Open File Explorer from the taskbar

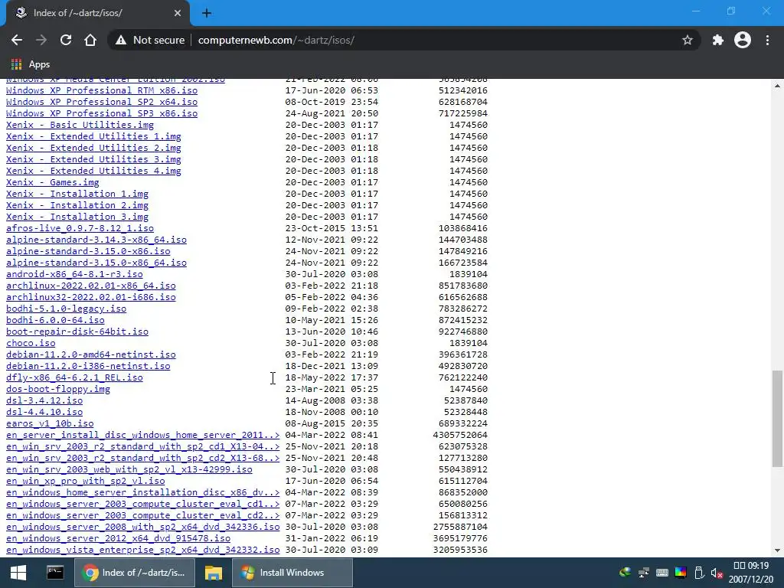(x=213, y=573)
